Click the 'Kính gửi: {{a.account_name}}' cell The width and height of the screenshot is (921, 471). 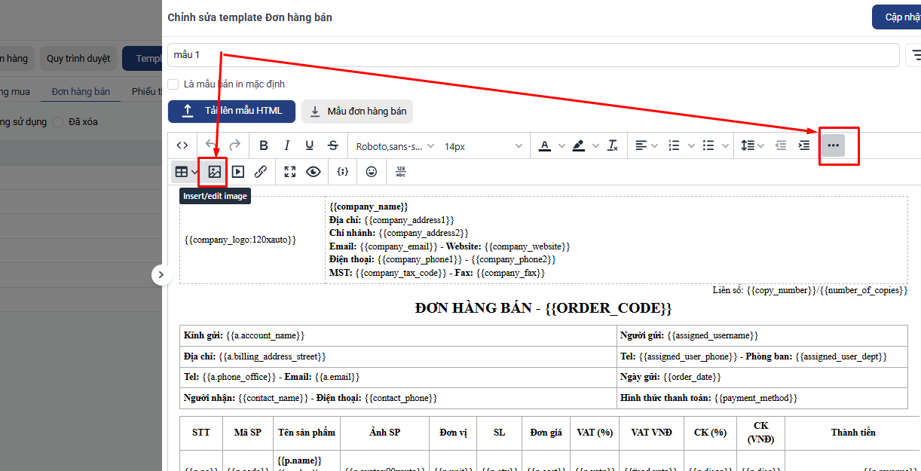(x=398, y=335)
